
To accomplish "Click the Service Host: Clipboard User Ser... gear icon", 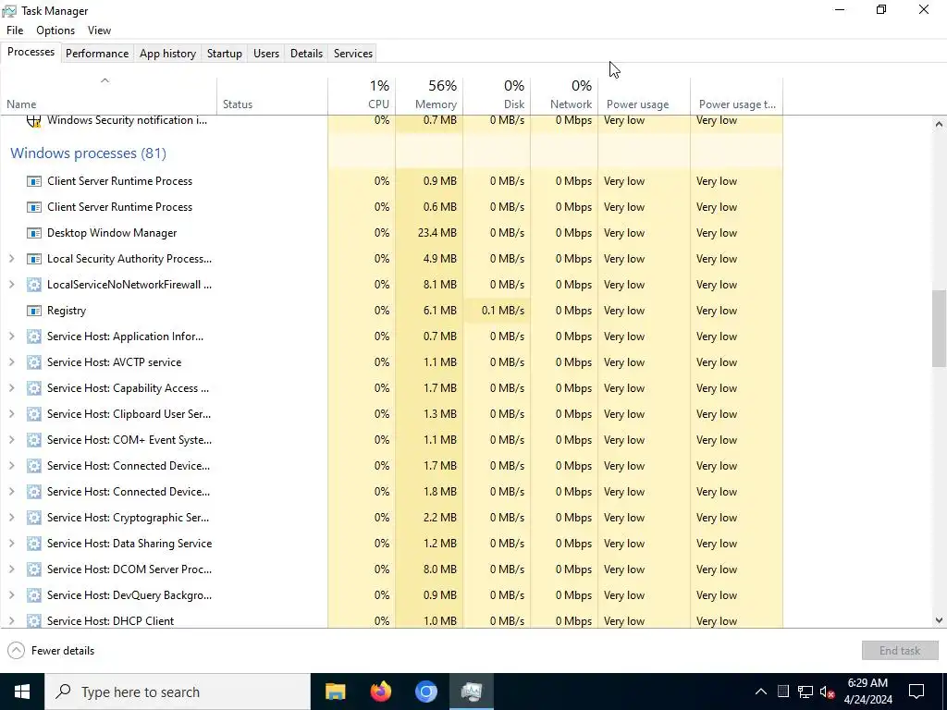I will [x=34, y=414].
